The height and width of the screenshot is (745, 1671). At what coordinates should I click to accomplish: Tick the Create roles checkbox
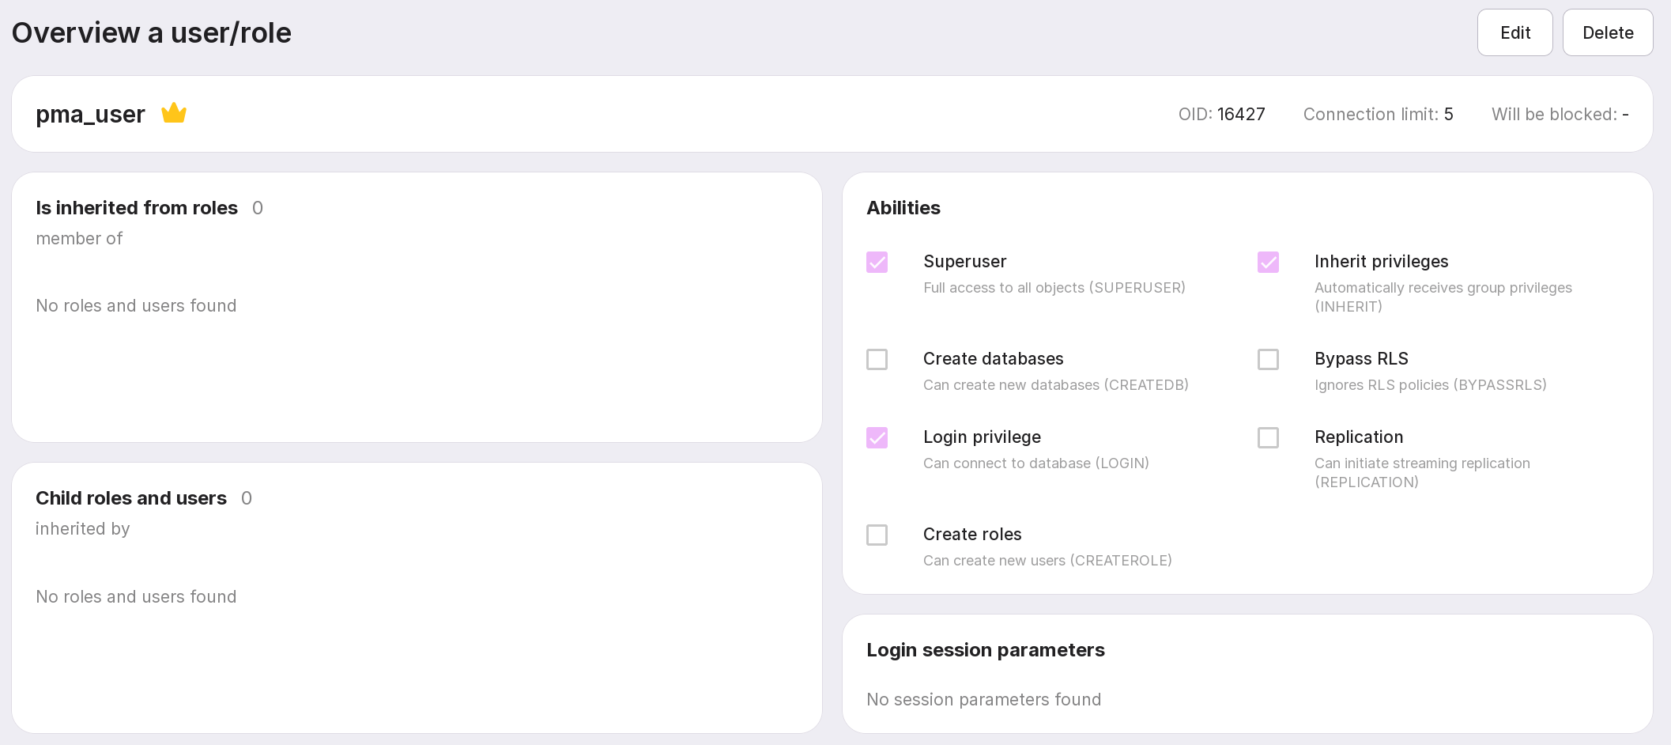coord(877,535)
